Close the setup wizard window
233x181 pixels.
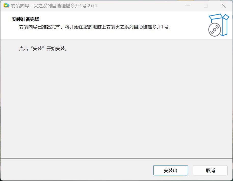pos(224,6)
